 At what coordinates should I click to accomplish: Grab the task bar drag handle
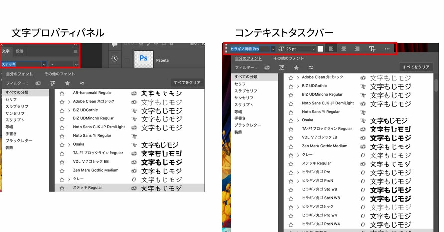coord(226,49)
